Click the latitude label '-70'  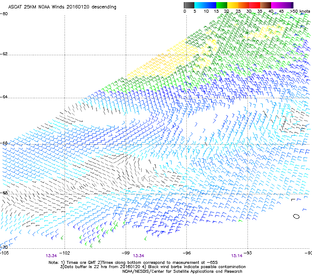click(x=4, y=247)
